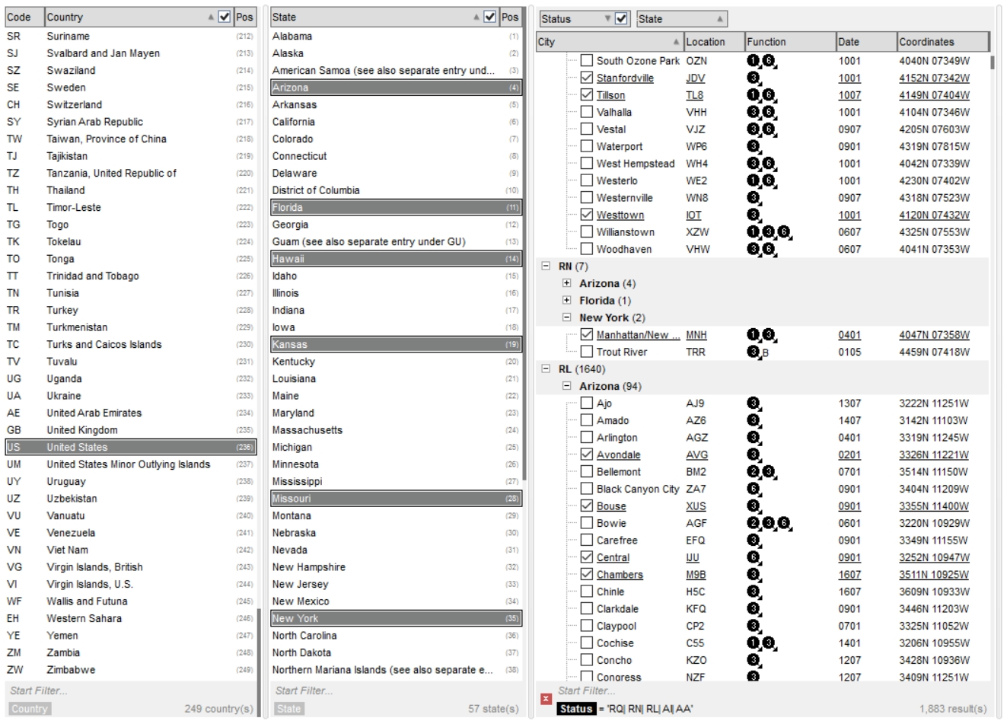The image size is (1007, 724).
Task: Select the United Kingdom country row
Action: [x=131, y=430]
